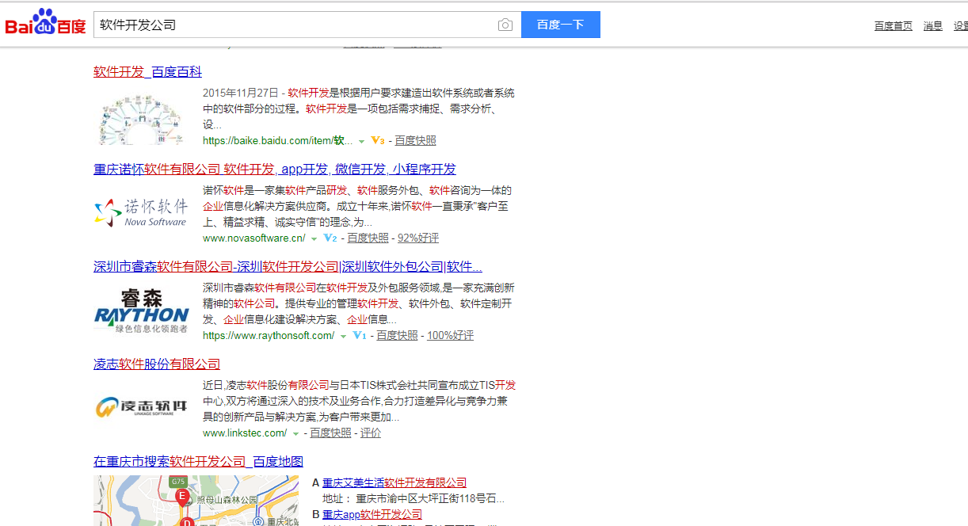
Task: Click the V2 credit badge on novasoftware result
Action: tap(330, 238)
